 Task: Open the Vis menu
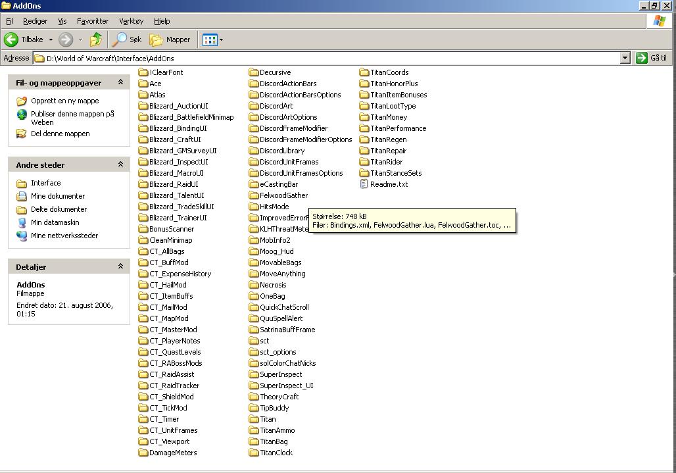62,21
